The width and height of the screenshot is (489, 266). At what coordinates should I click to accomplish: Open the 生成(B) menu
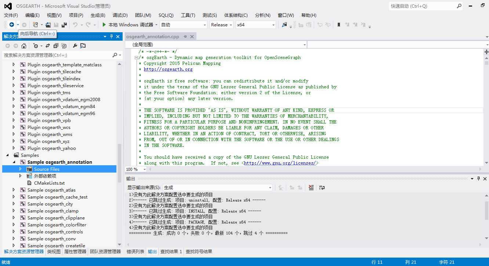[98, 15]
